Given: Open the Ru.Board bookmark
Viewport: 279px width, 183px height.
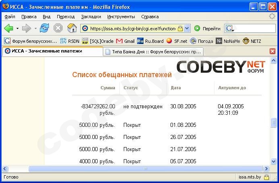Looking at the screenshot, I should click(x=150, y=41).
